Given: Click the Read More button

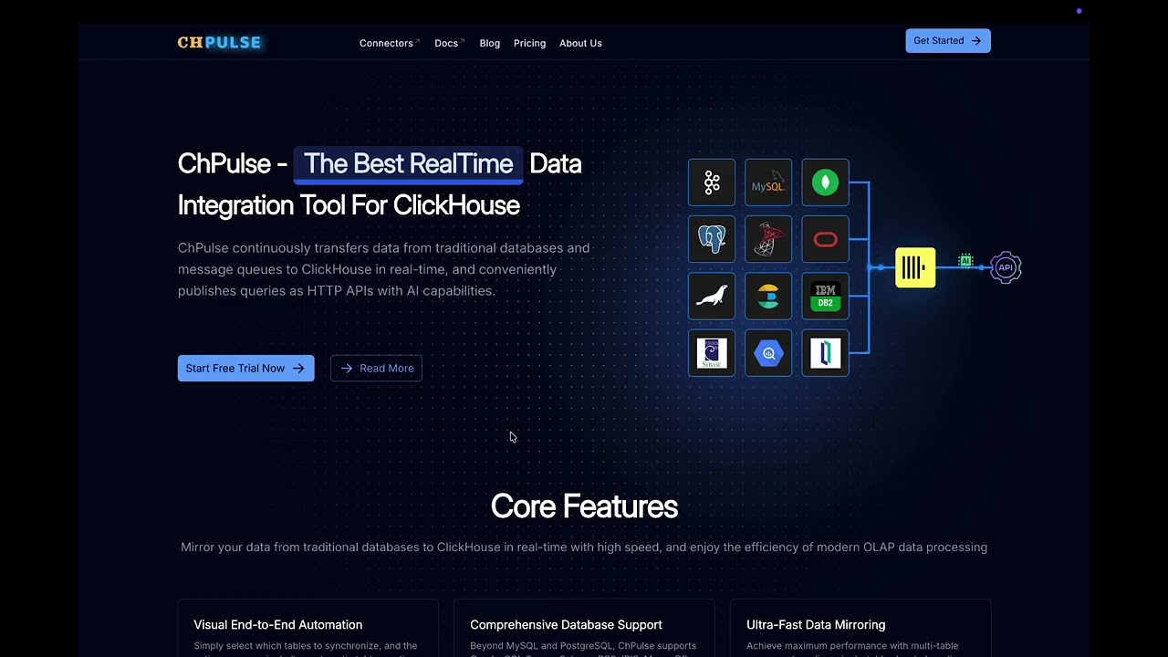Looking at the screenshot, I should [376, 369].
